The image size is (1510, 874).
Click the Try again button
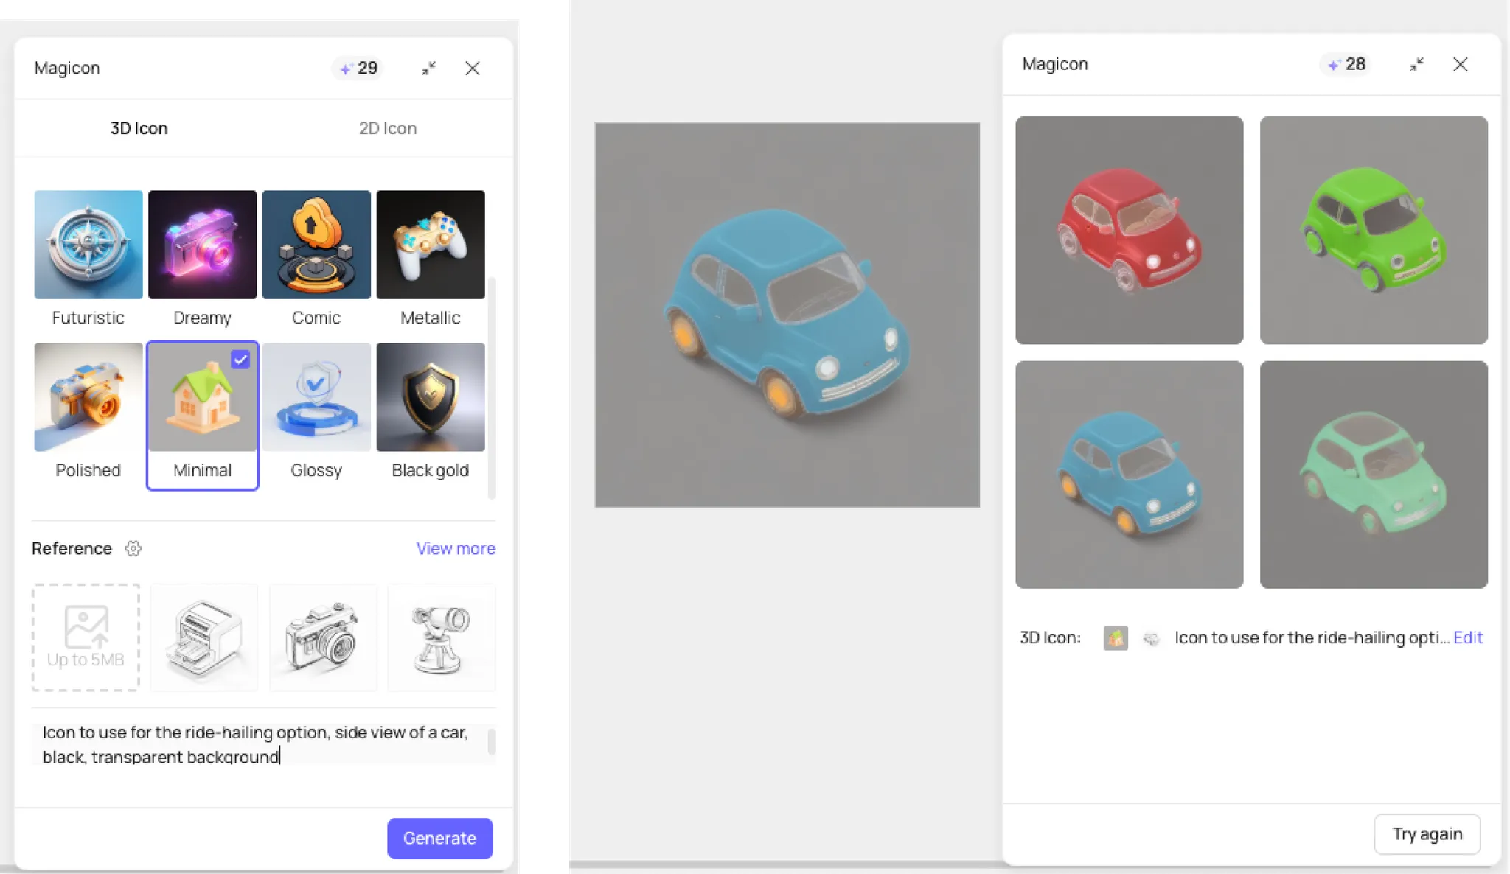pyautogui.click(x=1427, y=833)
